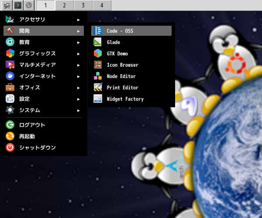
Task: Open the グラフィックス menu label
Action: pos(38,53)
